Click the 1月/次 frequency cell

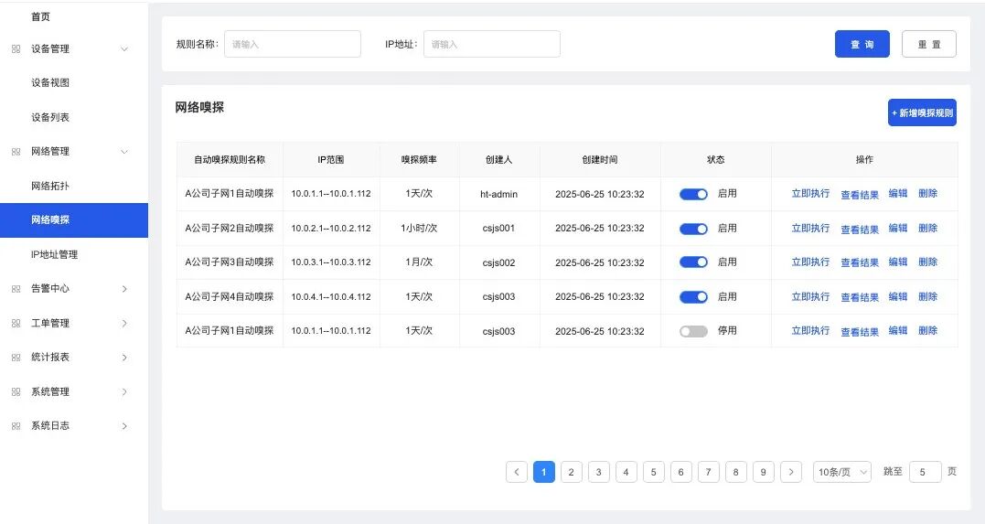(x=419, y=262)
